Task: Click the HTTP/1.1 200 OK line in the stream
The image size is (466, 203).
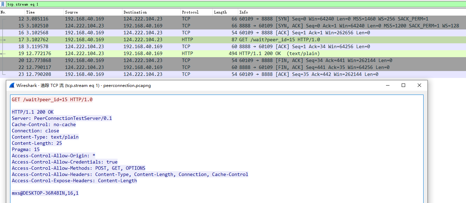Action: [33, 112]
